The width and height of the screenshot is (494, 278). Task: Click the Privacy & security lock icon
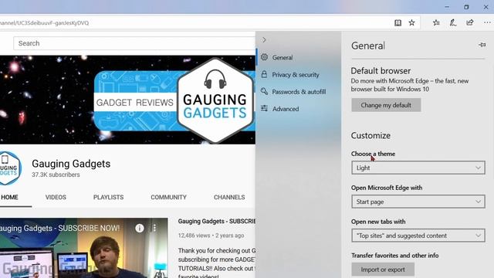click(x=264, y=74)
